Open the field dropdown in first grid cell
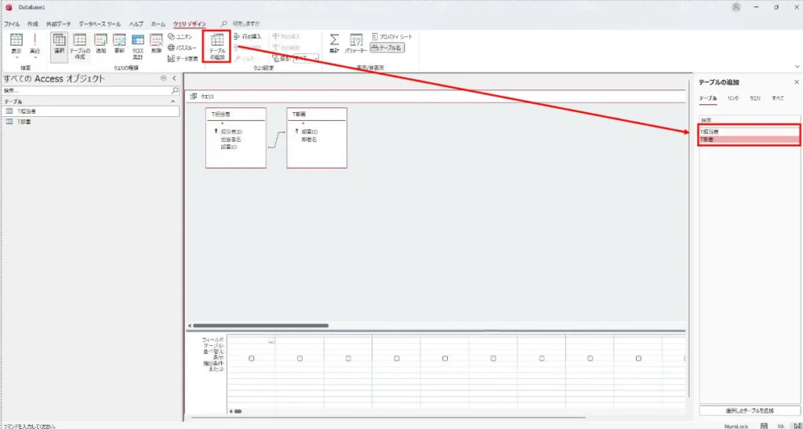This screenshot has height=429, width=803. pos(271,342)
